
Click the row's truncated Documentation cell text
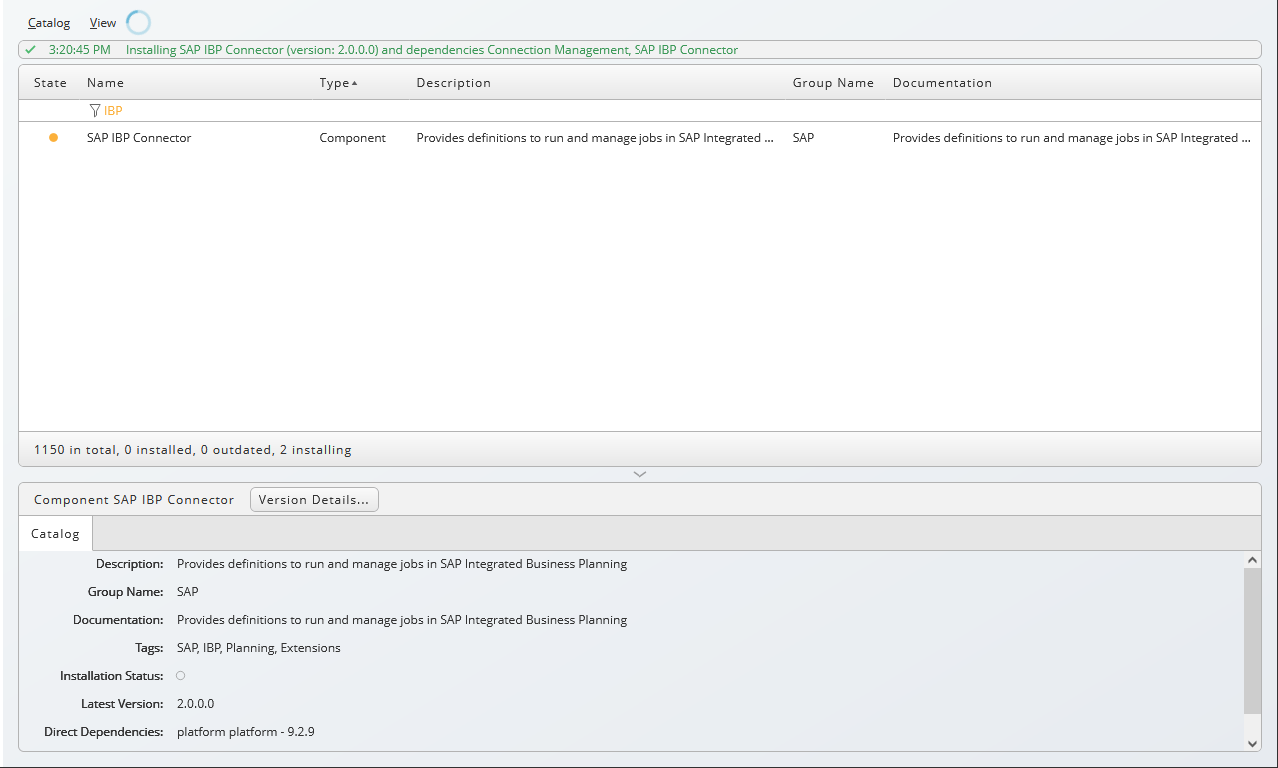(x=1072, y=138)
